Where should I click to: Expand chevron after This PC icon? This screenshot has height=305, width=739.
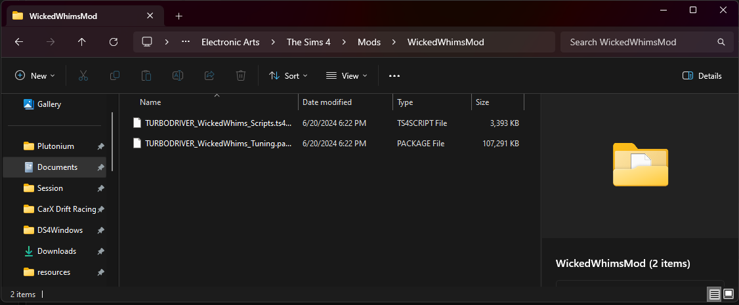click(167, 42)
